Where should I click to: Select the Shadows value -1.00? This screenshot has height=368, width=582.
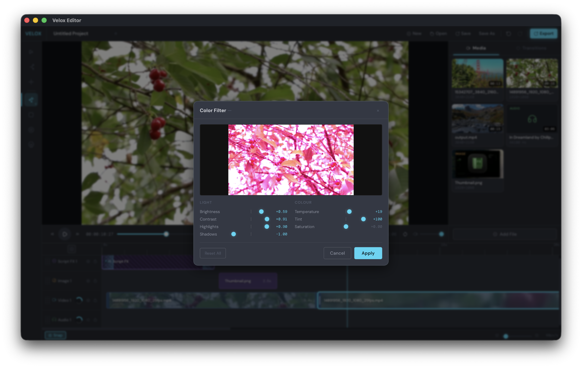281,234
